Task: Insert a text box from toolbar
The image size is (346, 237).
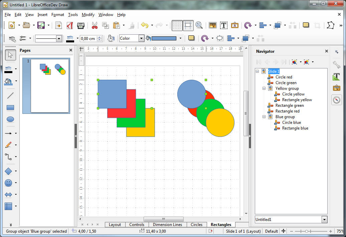Action: [224, 25]
